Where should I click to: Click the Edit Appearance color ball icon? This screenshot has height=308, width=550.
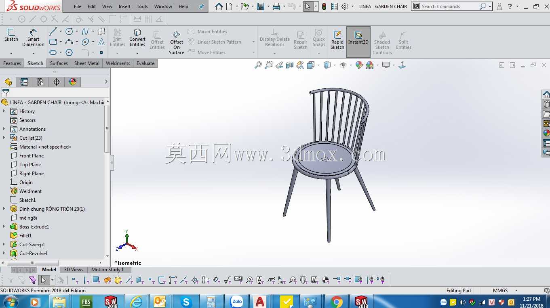tap(359, 65)
